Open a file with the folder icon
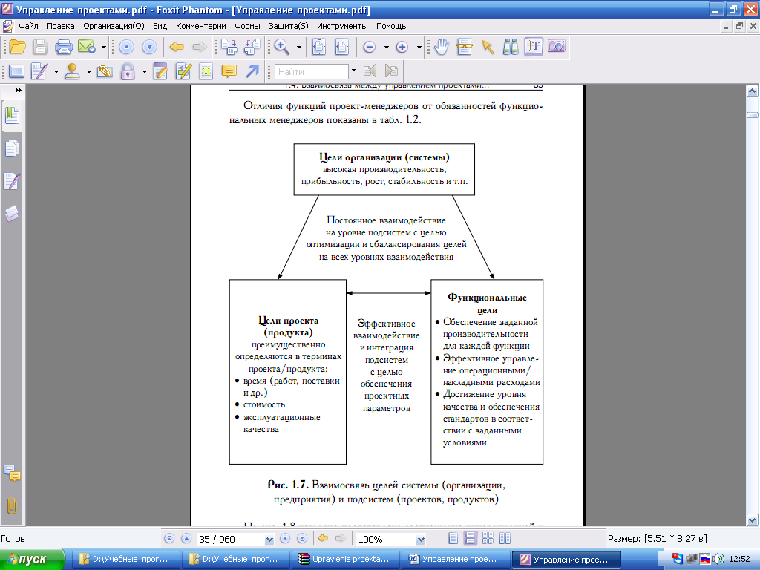 pyautogui.click(x=18, y=47)
